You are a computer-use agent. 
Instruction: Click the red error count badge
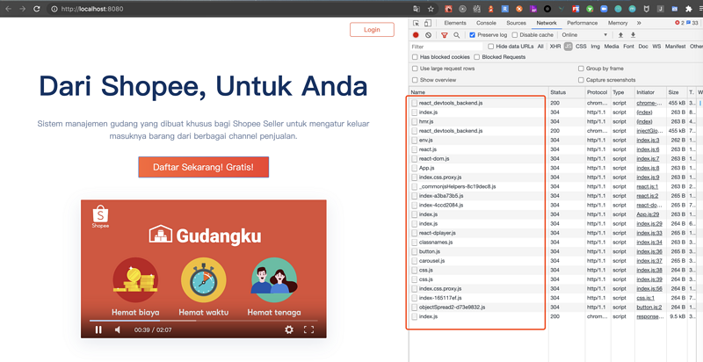679,23
